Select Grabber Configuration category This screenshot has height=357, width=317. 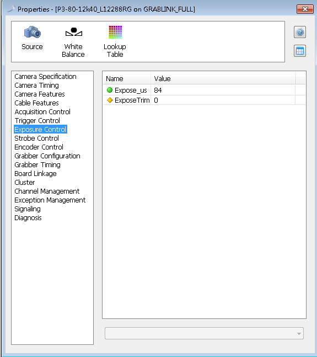tap(47, 156)
